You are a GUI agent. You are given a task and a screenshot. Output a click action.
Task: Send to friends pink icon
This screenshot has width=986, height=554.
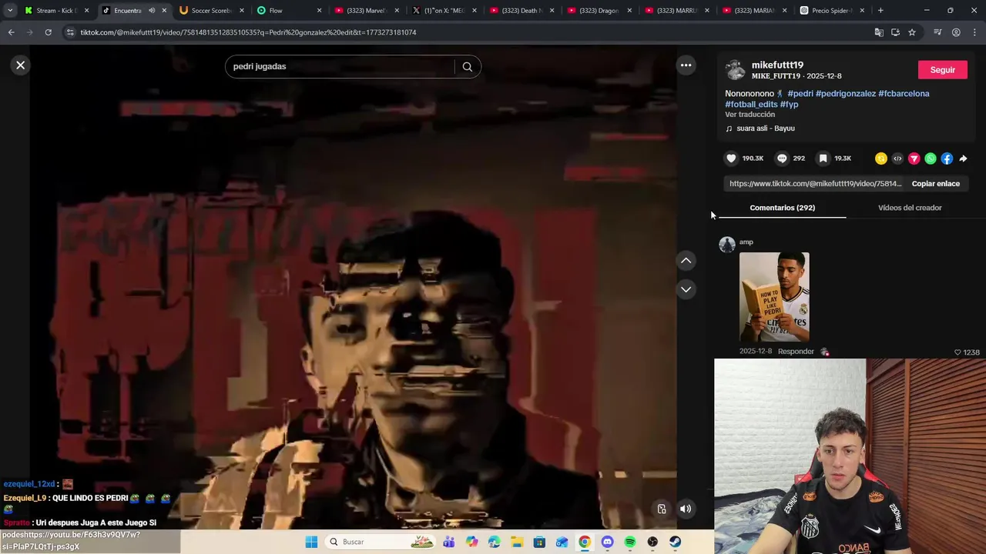(914, 159)
